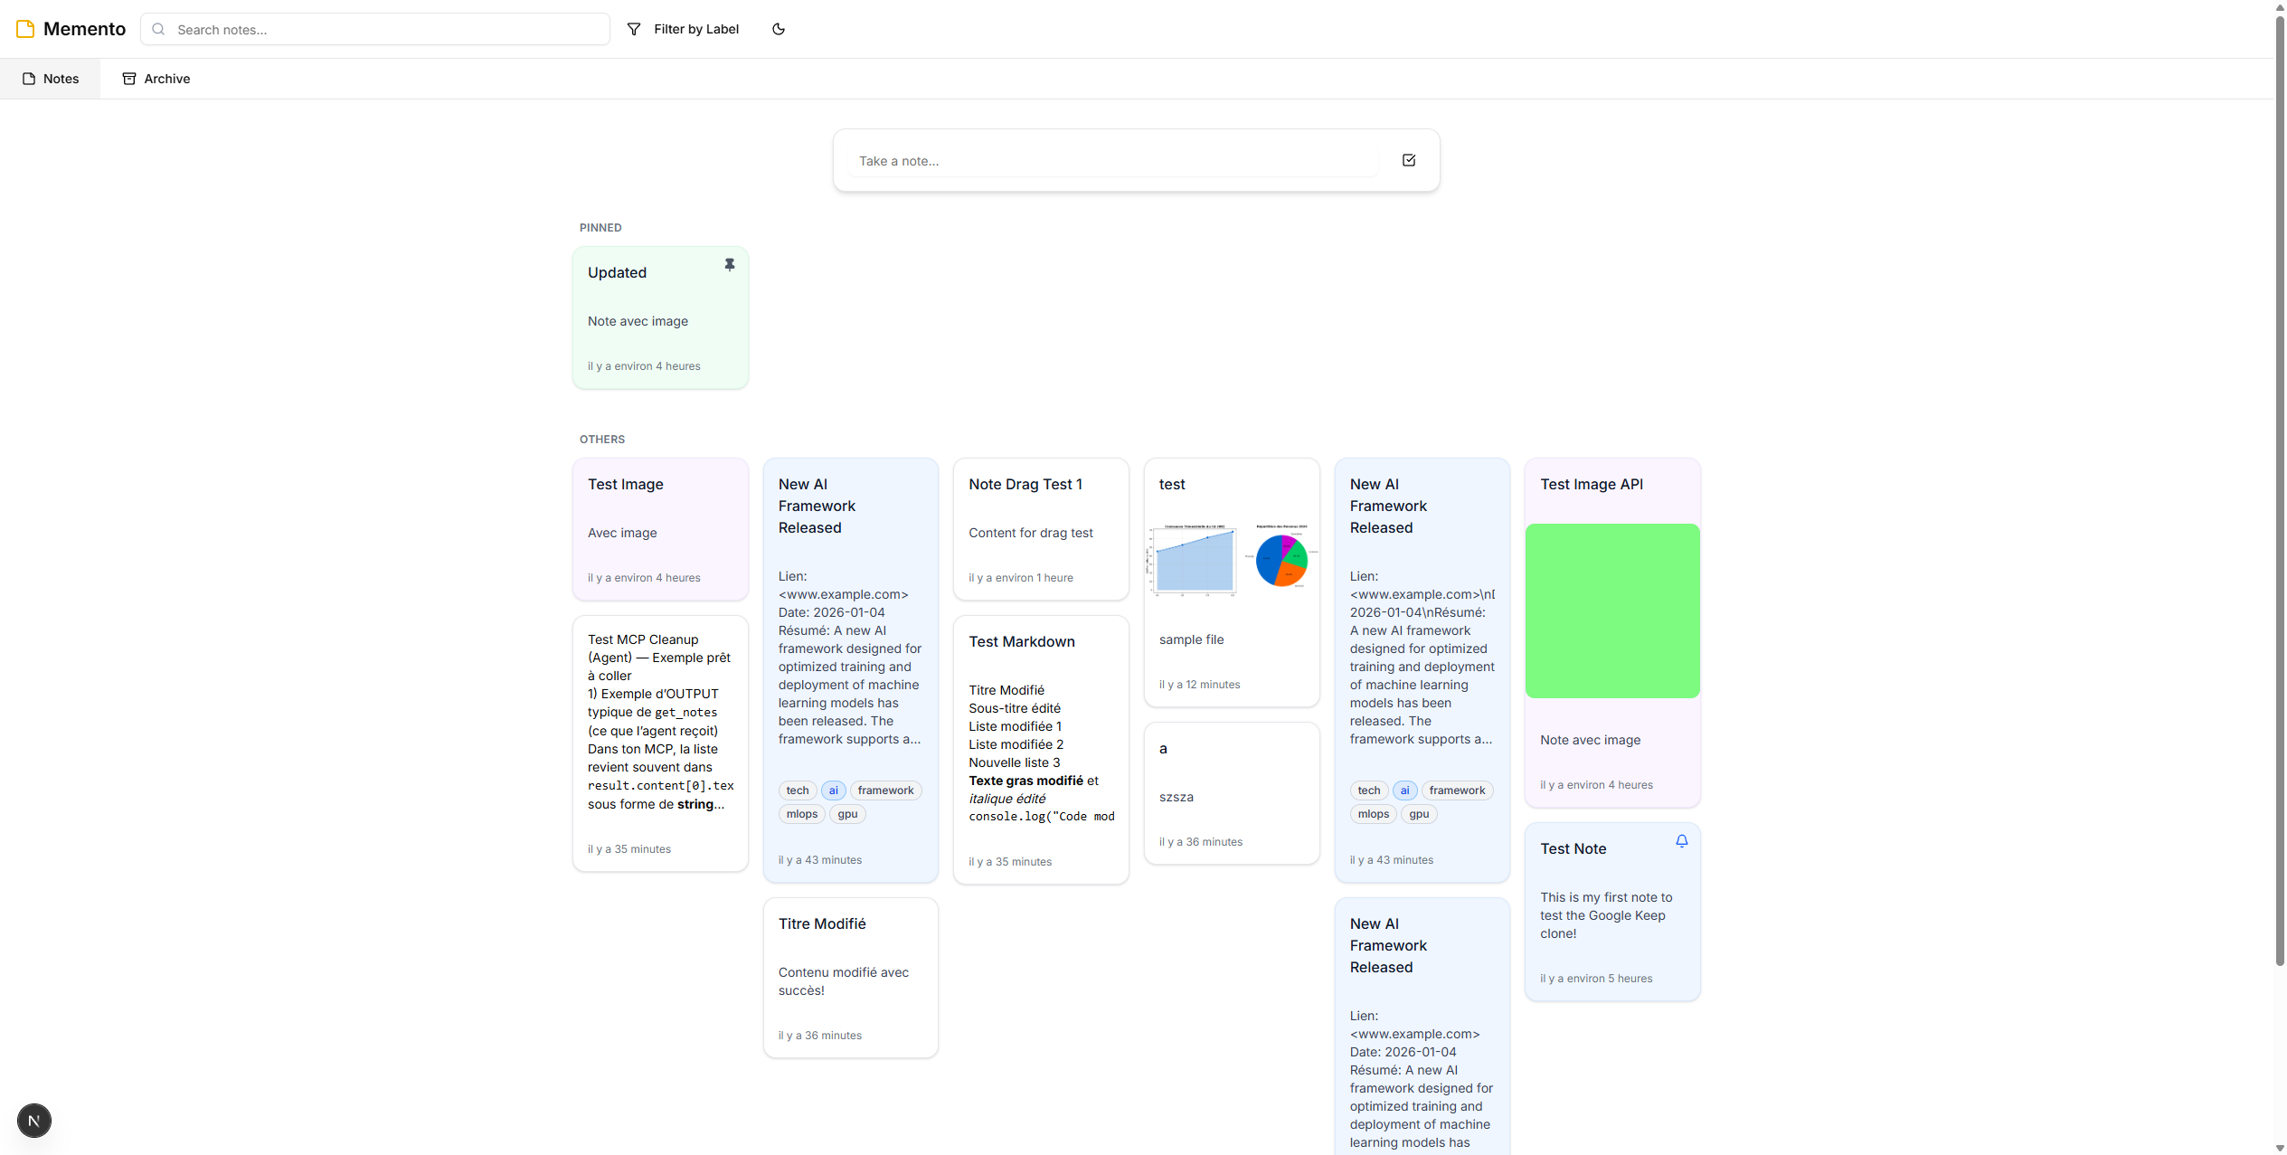
Task: Click the reminder bell on Test Note
Action: 1681,841
